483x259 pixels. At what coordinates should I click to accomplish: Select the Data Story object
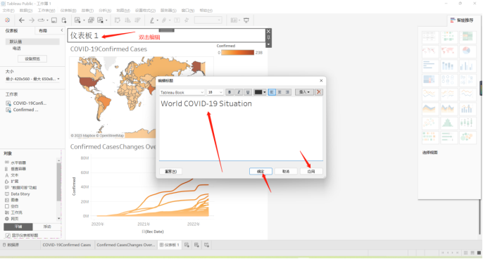pos(18,194)
